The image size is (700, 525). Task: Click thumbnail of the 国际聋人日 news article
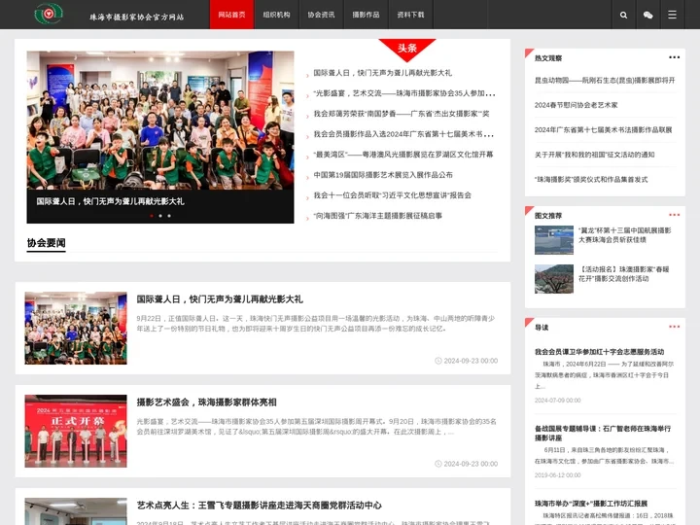coord(76,329)
